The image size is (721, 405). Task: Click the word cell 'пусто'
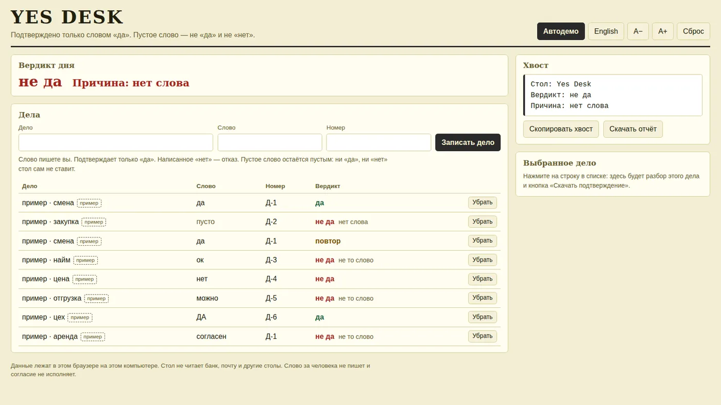tap(205, 222)
